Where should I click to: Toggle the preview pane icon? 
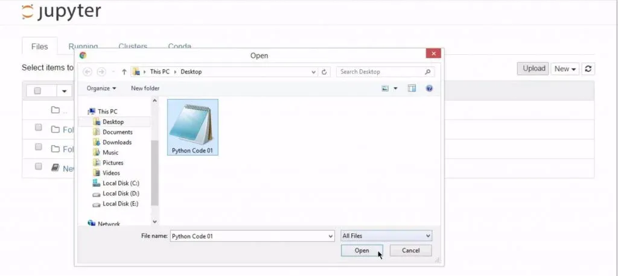coord(412,88)
